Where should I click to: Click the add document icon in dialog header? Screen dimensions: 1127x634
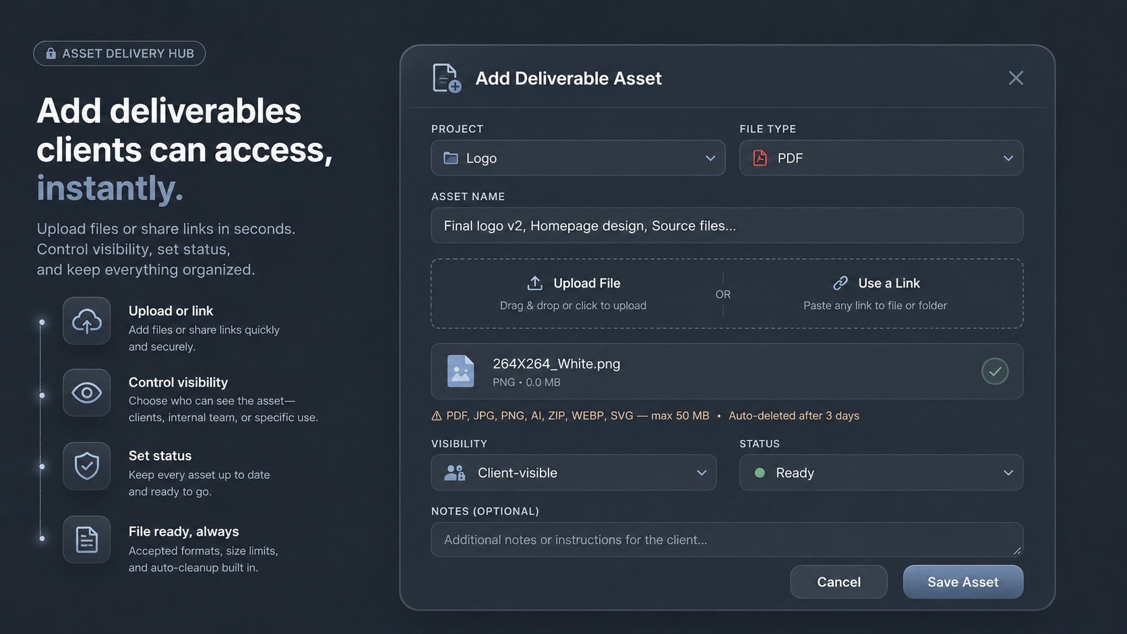pos(447,78)
